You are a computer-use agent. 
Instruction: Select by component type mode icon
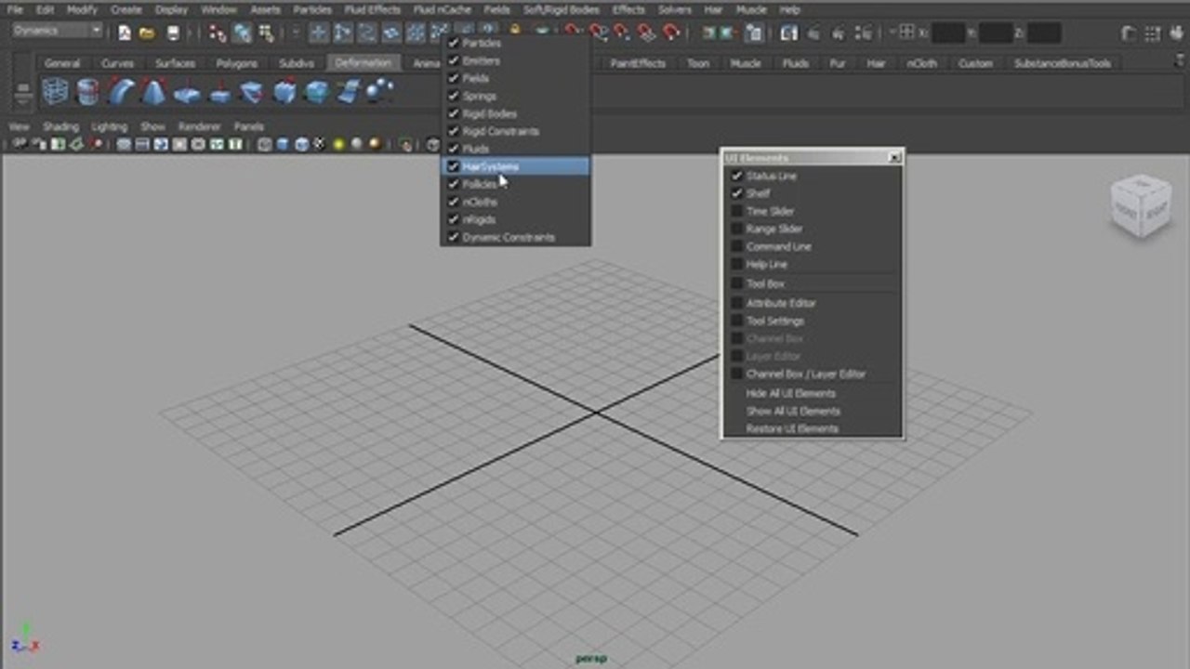click(x=267, y=33)
